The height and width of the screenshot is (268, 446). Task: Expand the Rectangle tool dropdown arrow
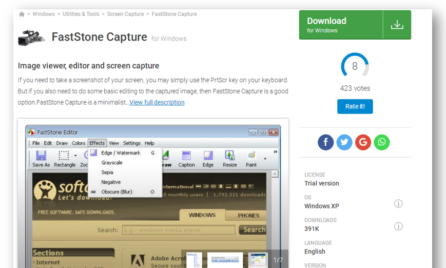pyautogui.click(x=75, y=156)
